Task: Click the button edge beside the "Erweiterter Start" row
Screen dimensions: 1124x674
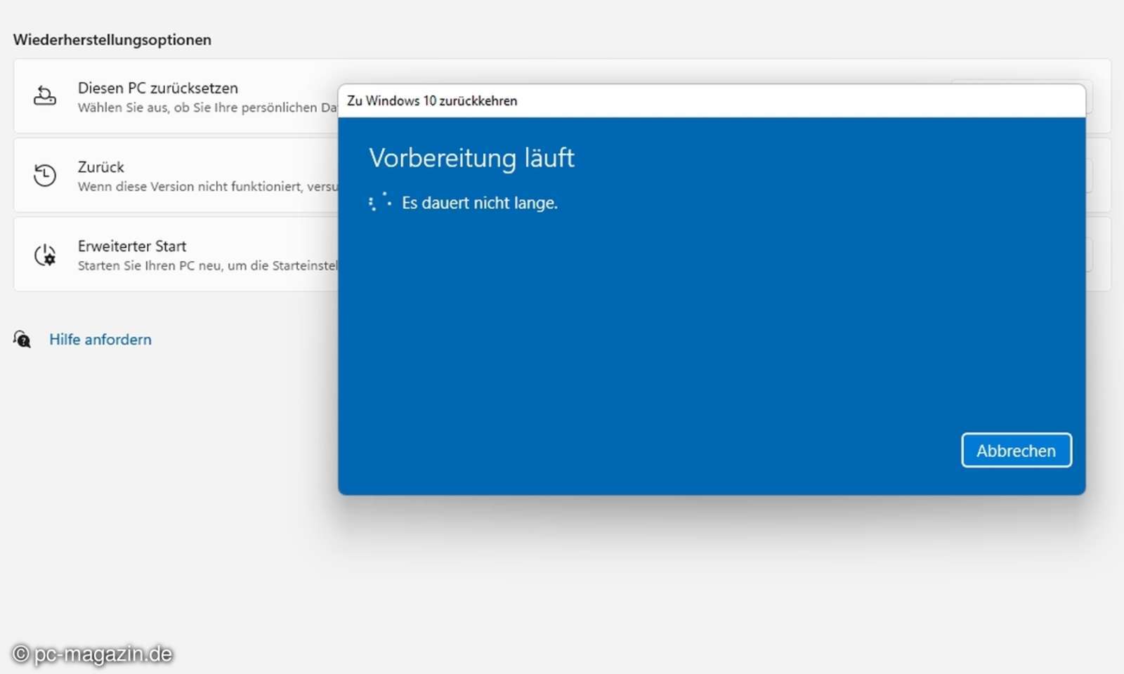Action: coord(1090,255)
